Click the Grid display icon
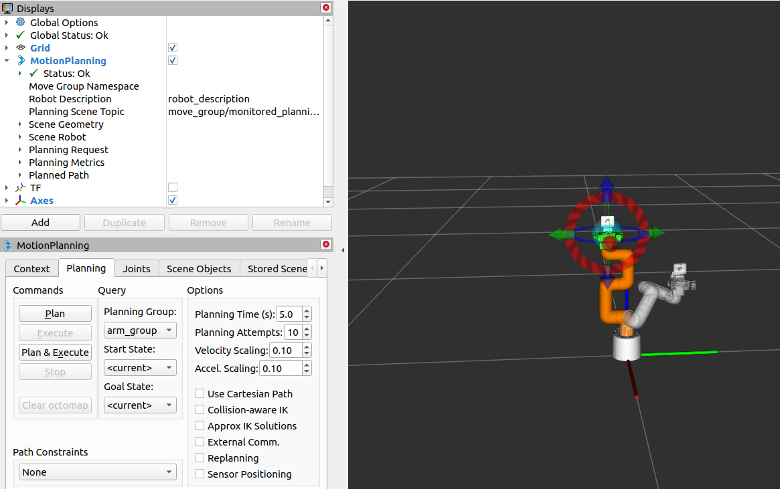Image resolution: width=780 pixels, height=489 pixels. [x=20, y=47]
